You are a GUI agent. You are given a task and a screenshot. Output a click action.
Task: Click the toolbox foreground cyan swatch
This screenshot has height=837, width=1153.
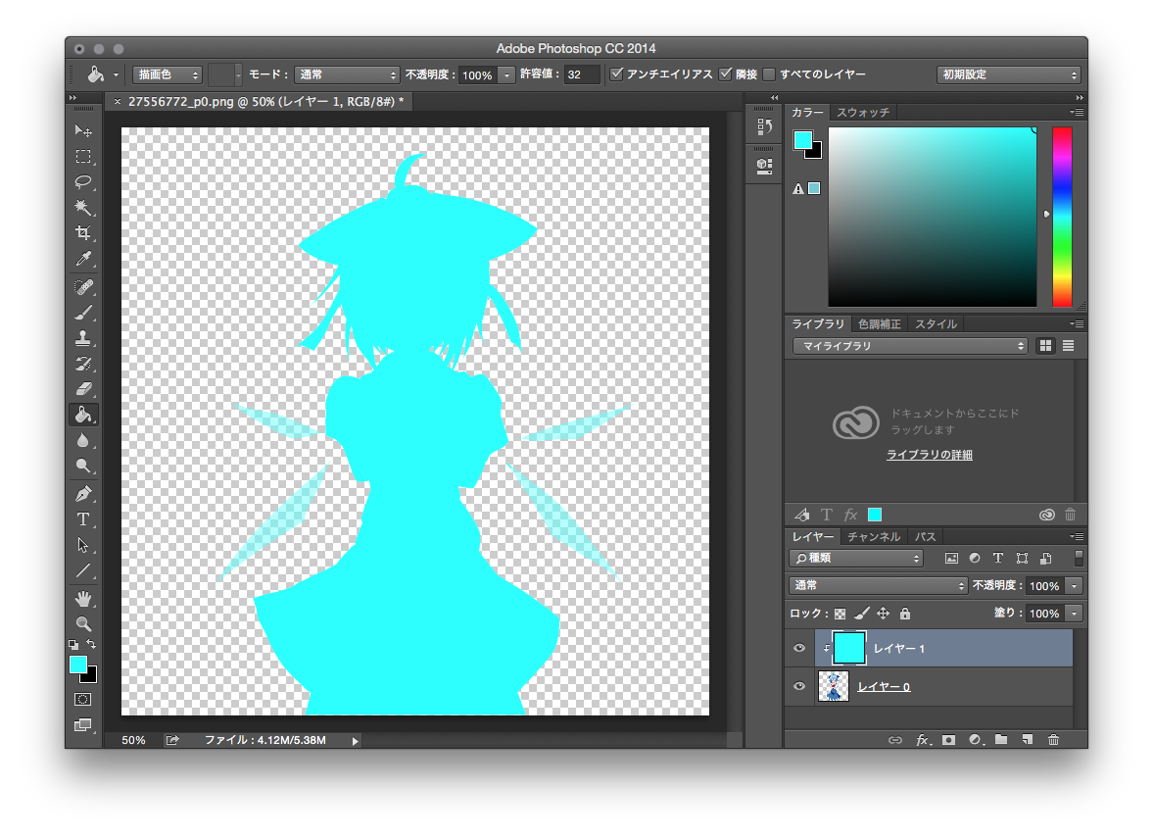77,665
